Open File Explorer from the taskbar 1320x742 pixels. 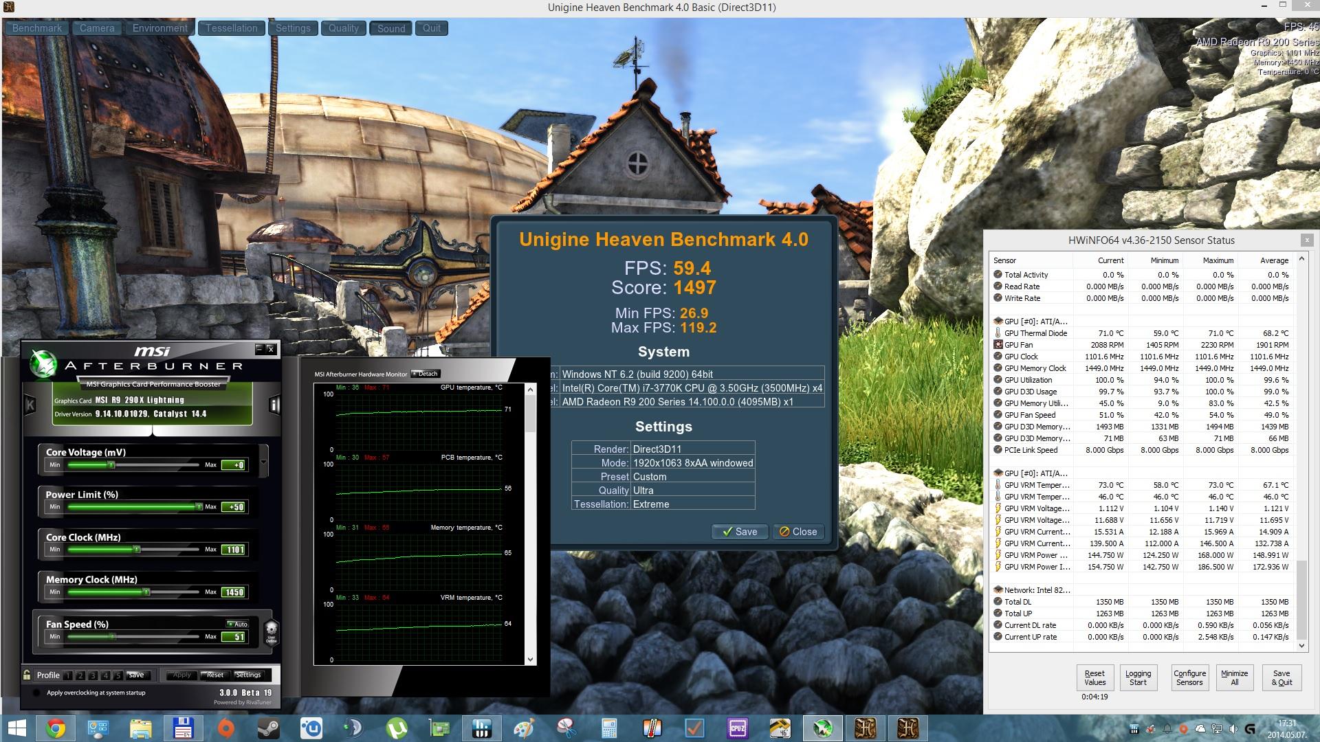pos(140,728)
